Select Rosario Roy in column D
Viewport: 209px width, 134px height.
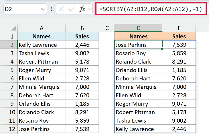(139, 53)
